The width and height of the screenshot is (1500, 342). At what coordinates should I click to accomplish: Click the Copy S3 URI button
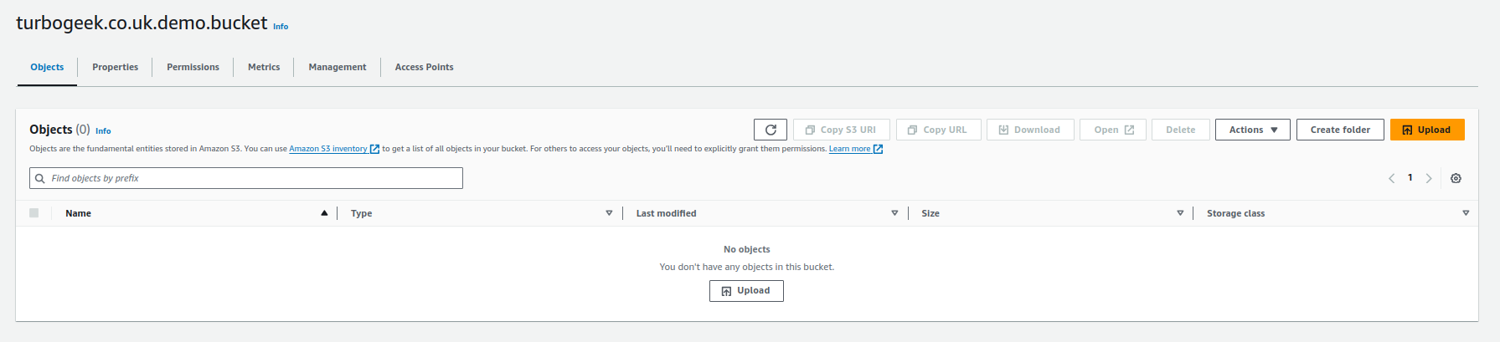point(842,130)
